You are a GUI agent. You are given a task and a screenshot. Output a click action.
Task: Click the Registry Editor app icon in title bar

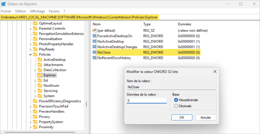coord(4,4)
